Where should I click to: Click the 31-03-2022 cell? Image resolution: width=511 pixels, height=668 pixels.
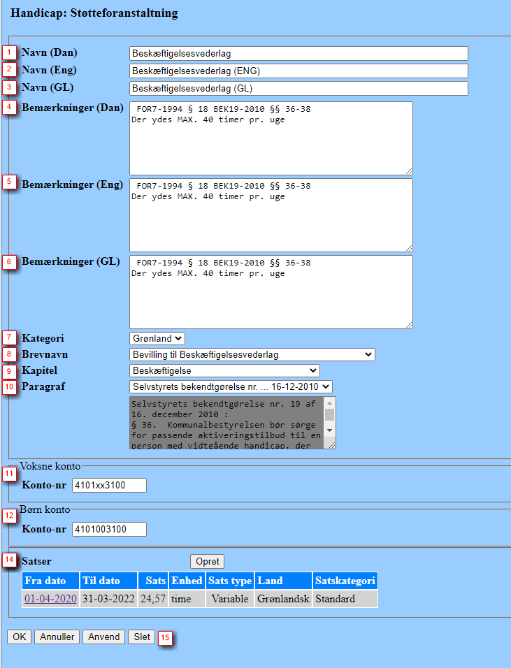(x=108, y=599)
